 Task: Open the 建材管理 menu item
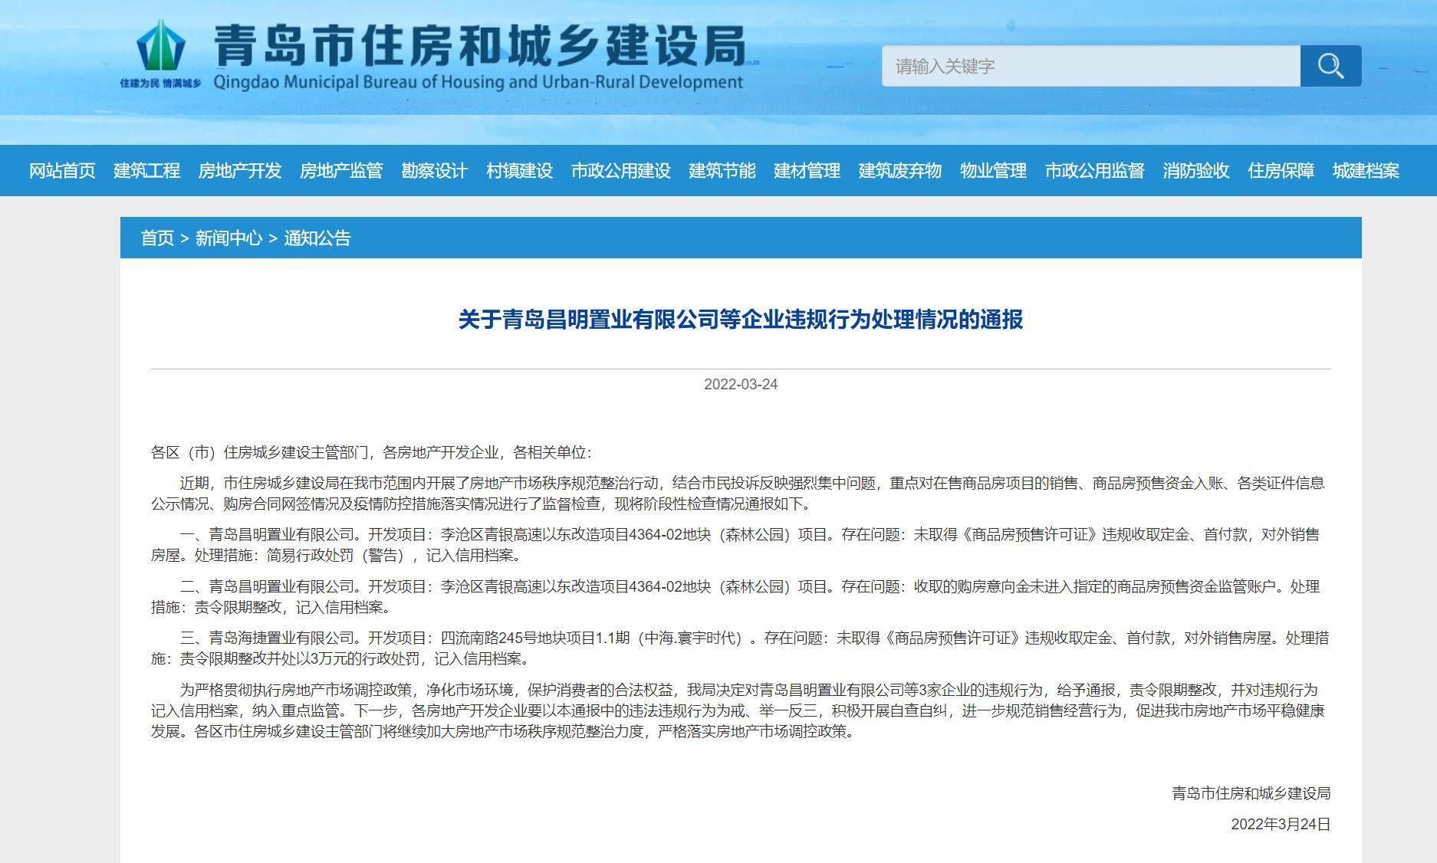point(807,171)
